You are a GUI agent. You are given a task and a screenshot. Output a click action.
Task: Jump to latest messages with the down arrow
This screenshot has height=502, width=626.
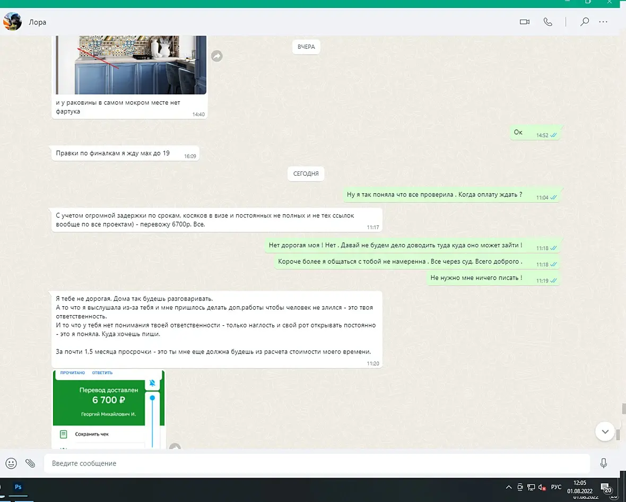(x=605, y=431)
